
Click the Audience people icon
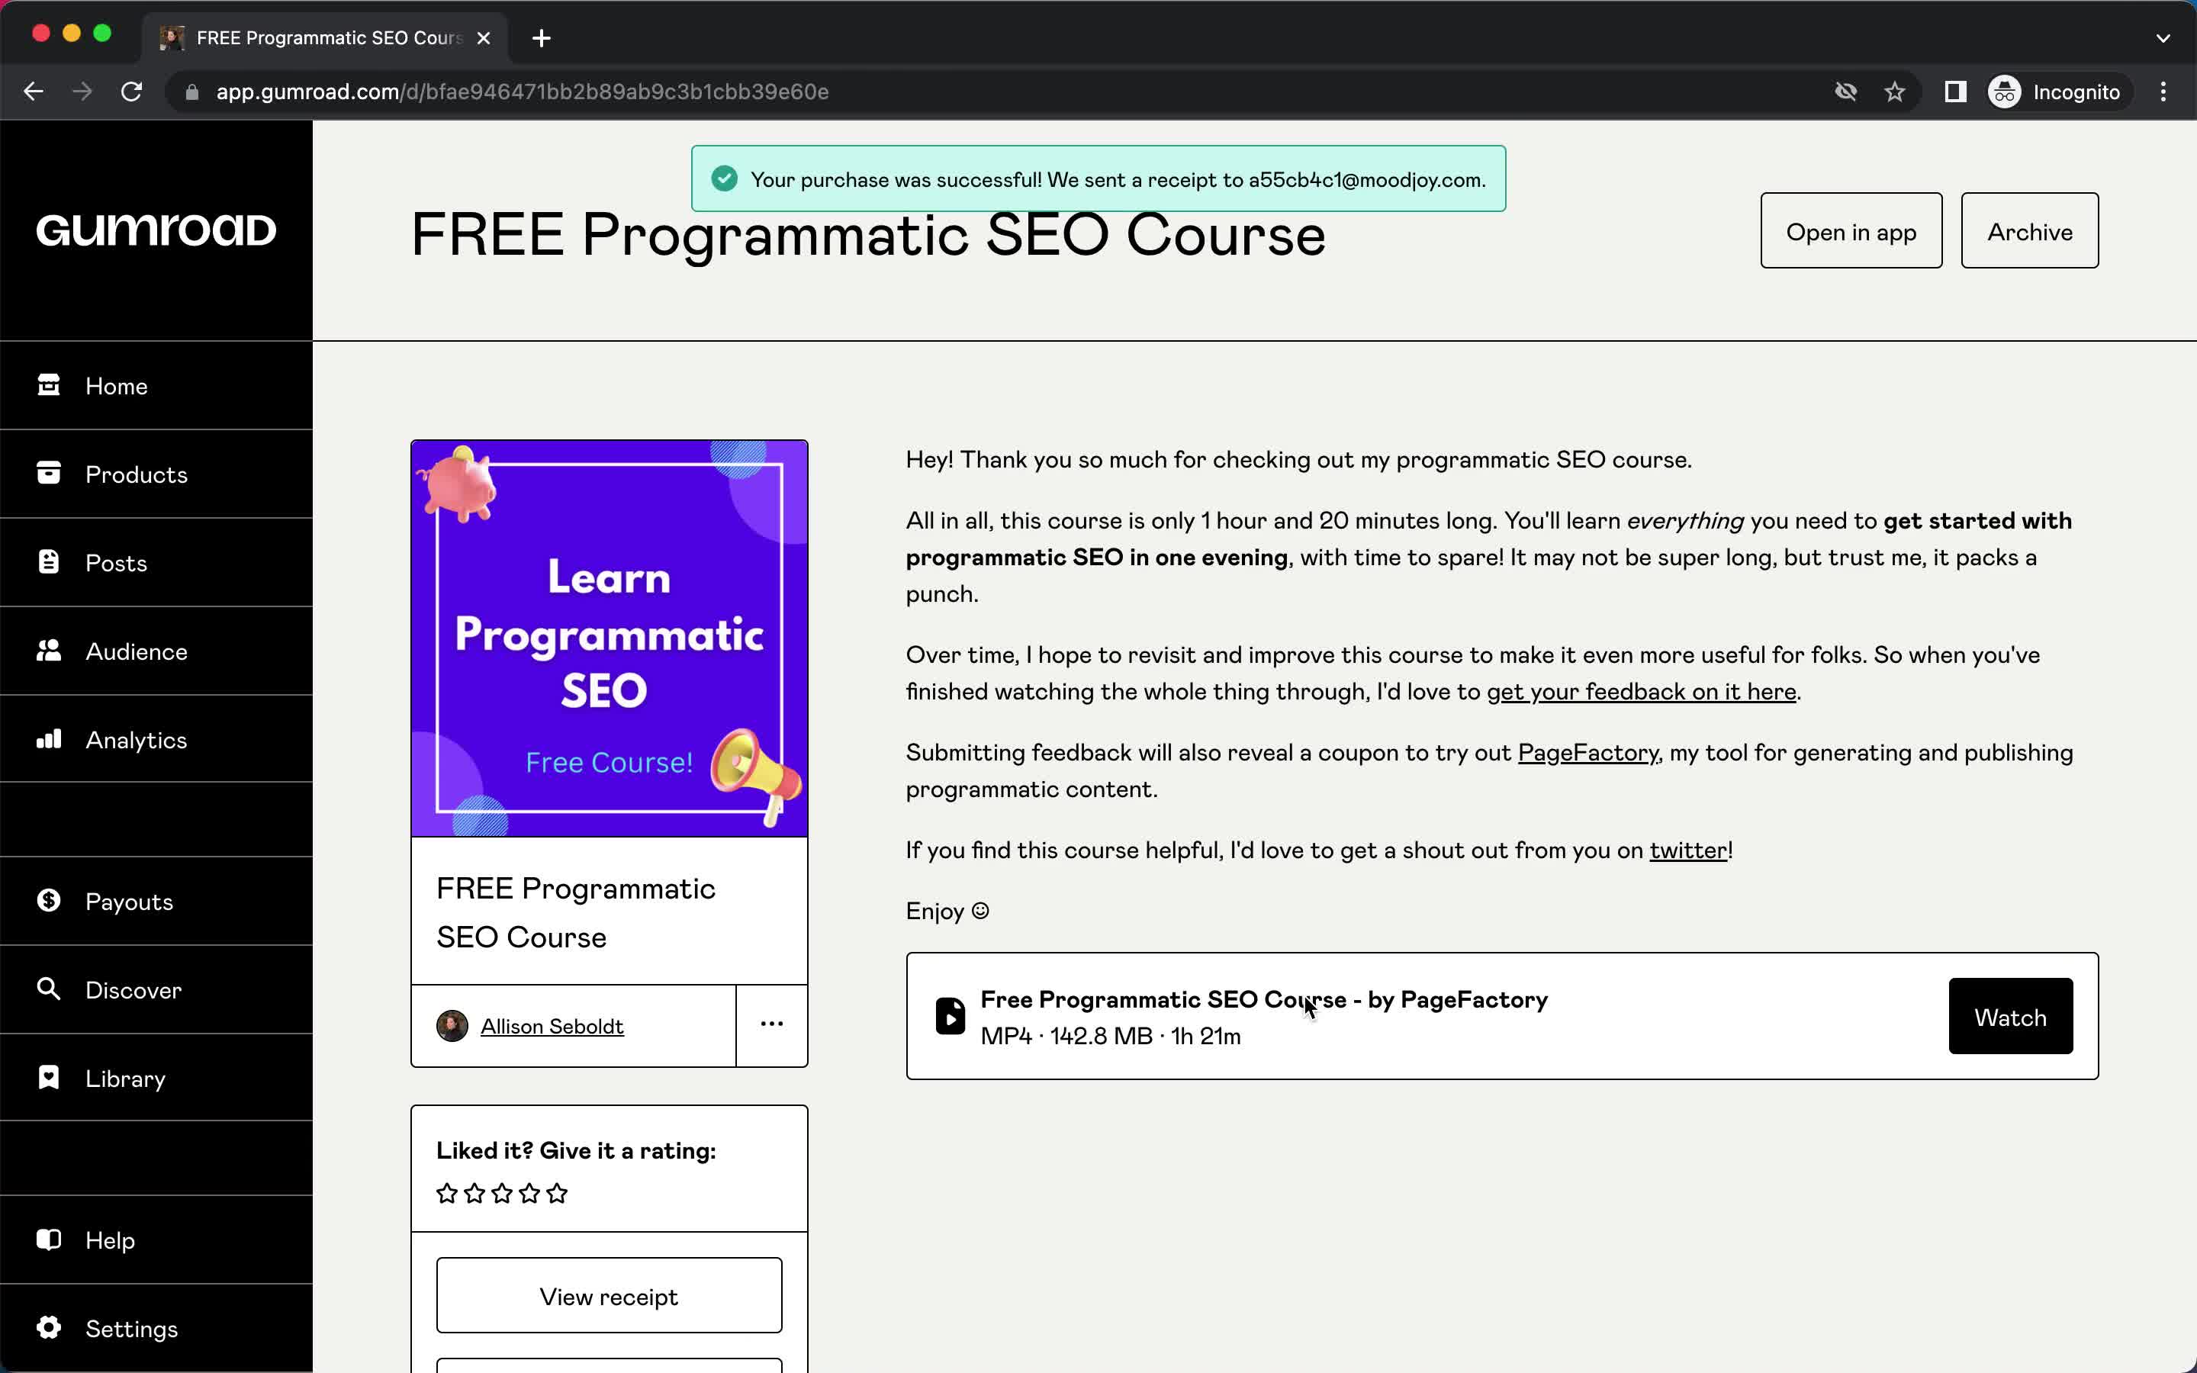coord(49,650)
